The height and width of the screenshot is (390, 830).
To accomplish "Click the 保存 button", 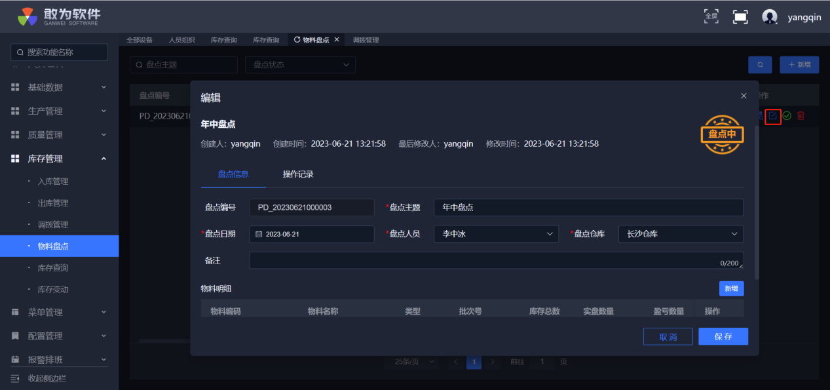I will click(723, 336).
